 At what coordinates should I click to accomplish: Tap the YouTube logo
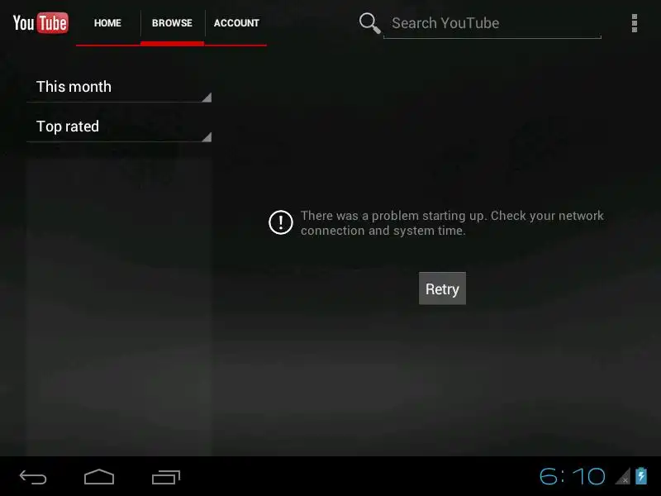click(x=40, y=23)
